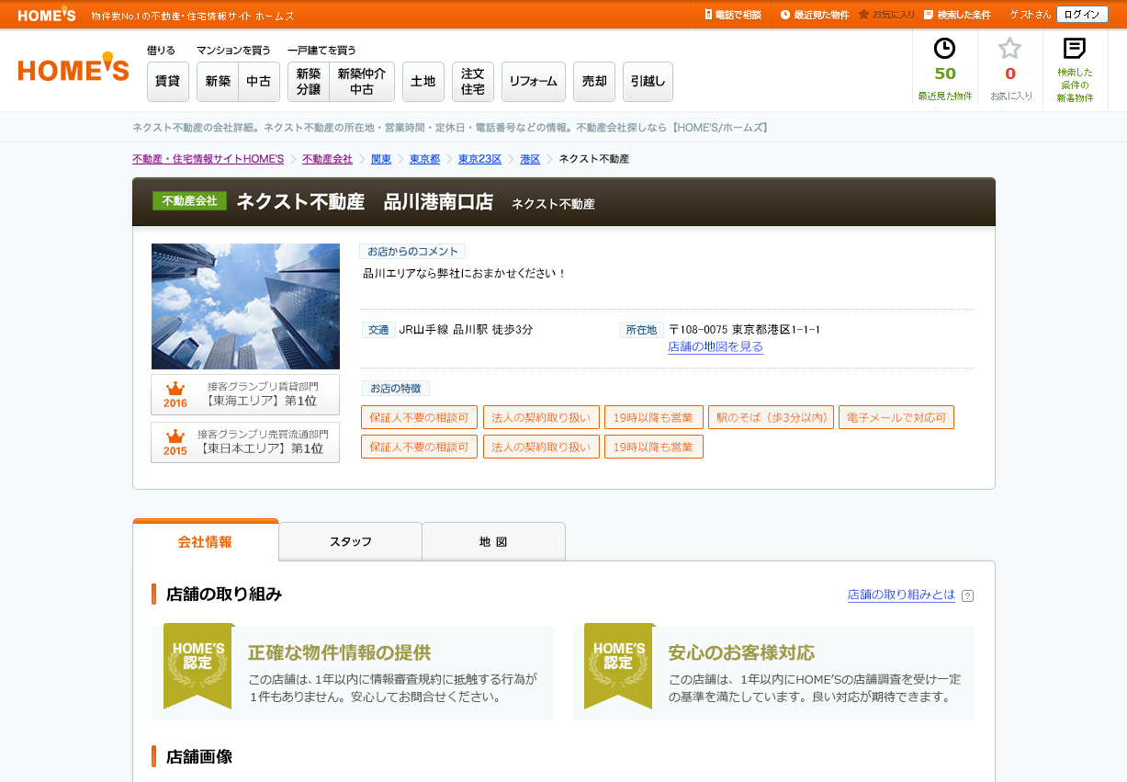The height and width of the screenshot is (782, 1127).
Task: Click breadcrumb link 港区
Action: 530,159
